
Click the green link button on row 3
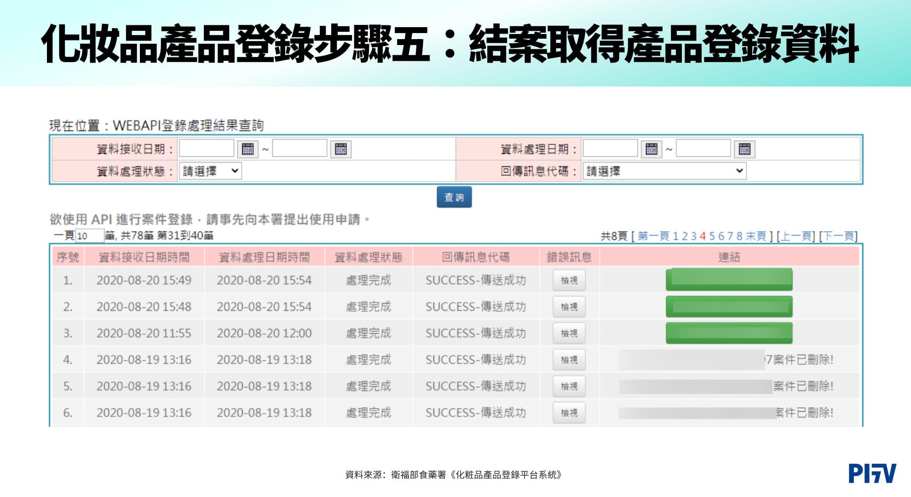click(x=730, y=333)
